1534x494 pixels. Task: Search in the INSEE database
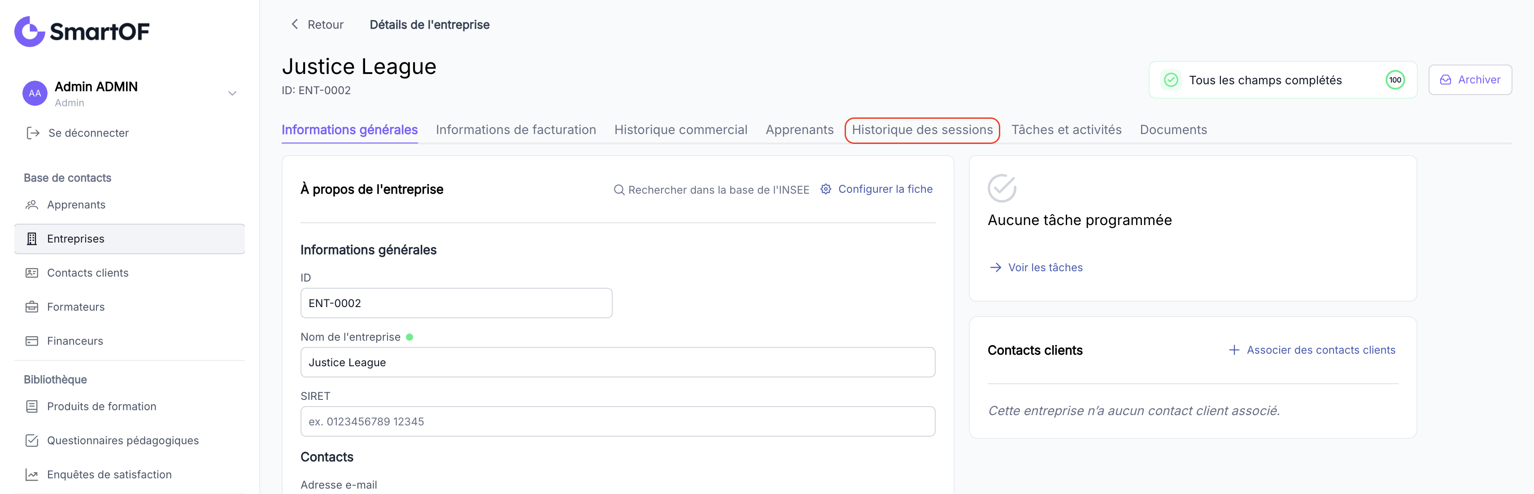pyautogui.click(x=718, y=190)
